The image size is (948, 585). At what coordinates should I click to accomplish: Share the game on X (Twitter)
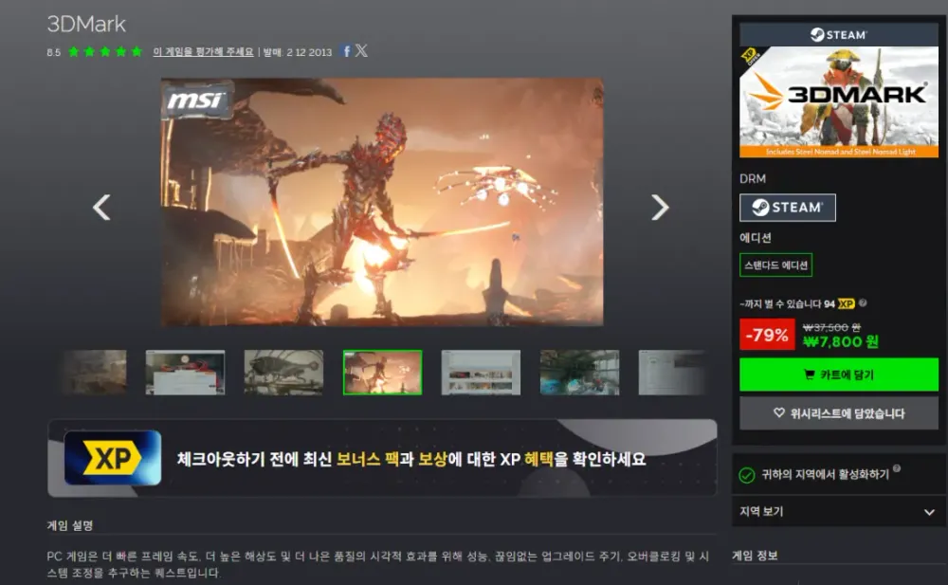pyautogui.click(x=361, y=51)
